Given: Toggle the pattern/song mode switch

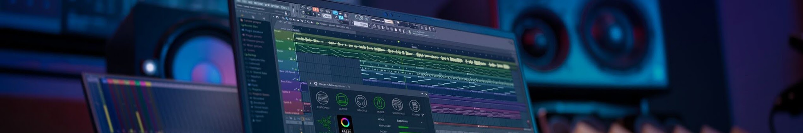Looking at the screenshot, I should pos(303,12).
